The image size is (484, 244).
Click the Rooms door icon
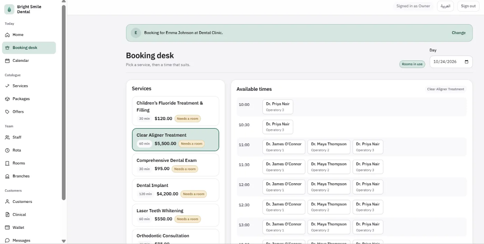tap(7, 163)
